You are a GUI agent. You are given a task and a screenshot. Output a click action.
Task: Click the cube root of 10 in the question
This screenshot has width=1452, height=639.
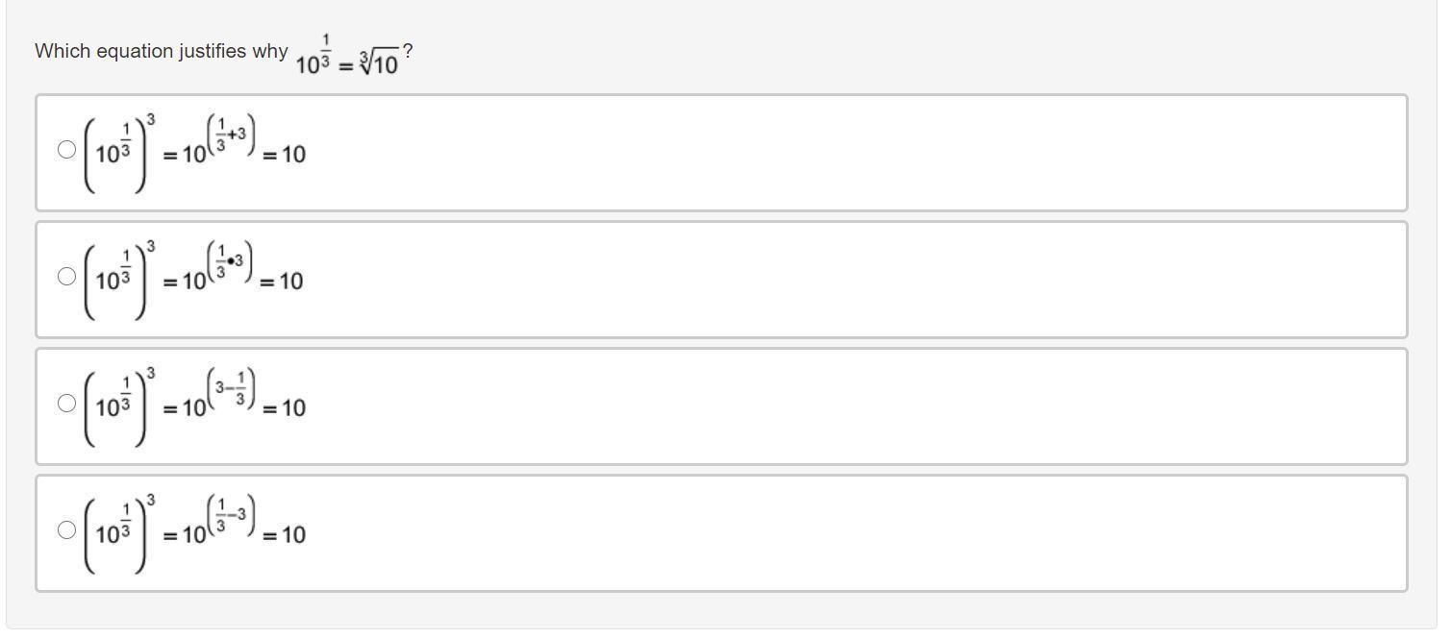coord(379,63)
